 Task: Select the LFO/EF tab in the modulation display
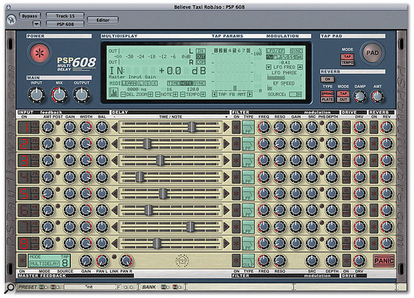(275, 51)
